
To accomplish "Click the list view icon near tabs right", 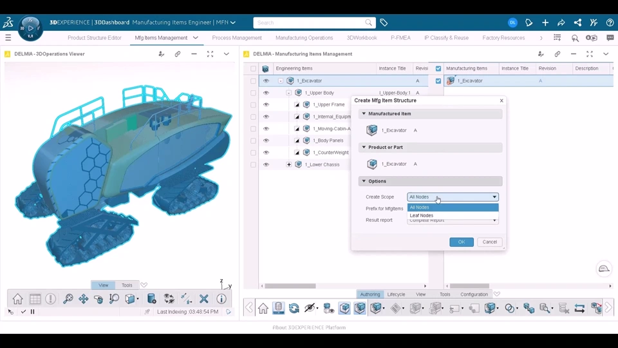I will 557,38.
